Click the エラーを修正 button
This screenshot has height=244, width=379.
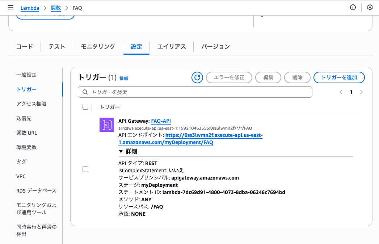229,77
